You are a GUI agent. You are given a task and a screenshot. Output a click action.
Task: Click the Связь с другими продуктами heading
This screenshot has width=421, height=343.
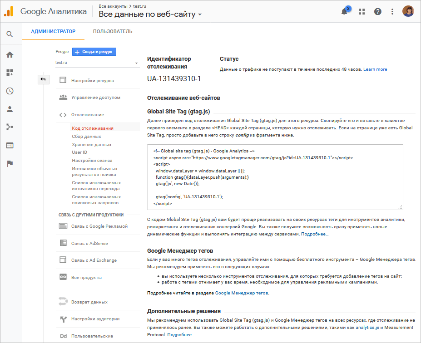click(x=91, y=215)
